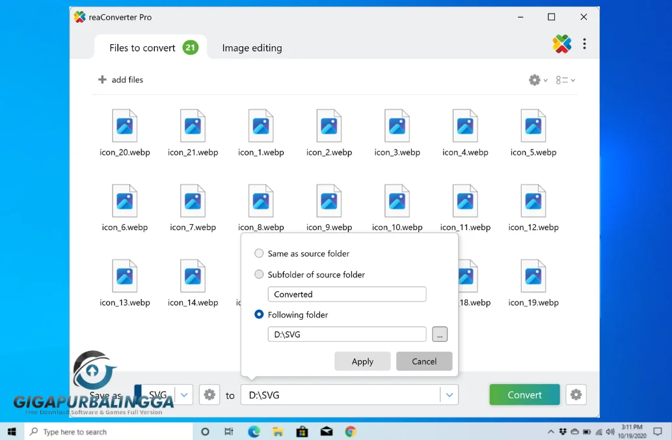Show hidden system tray icons chevron
Image resolution: width=672 pixels, height=440 pixels.
point(551,432)
